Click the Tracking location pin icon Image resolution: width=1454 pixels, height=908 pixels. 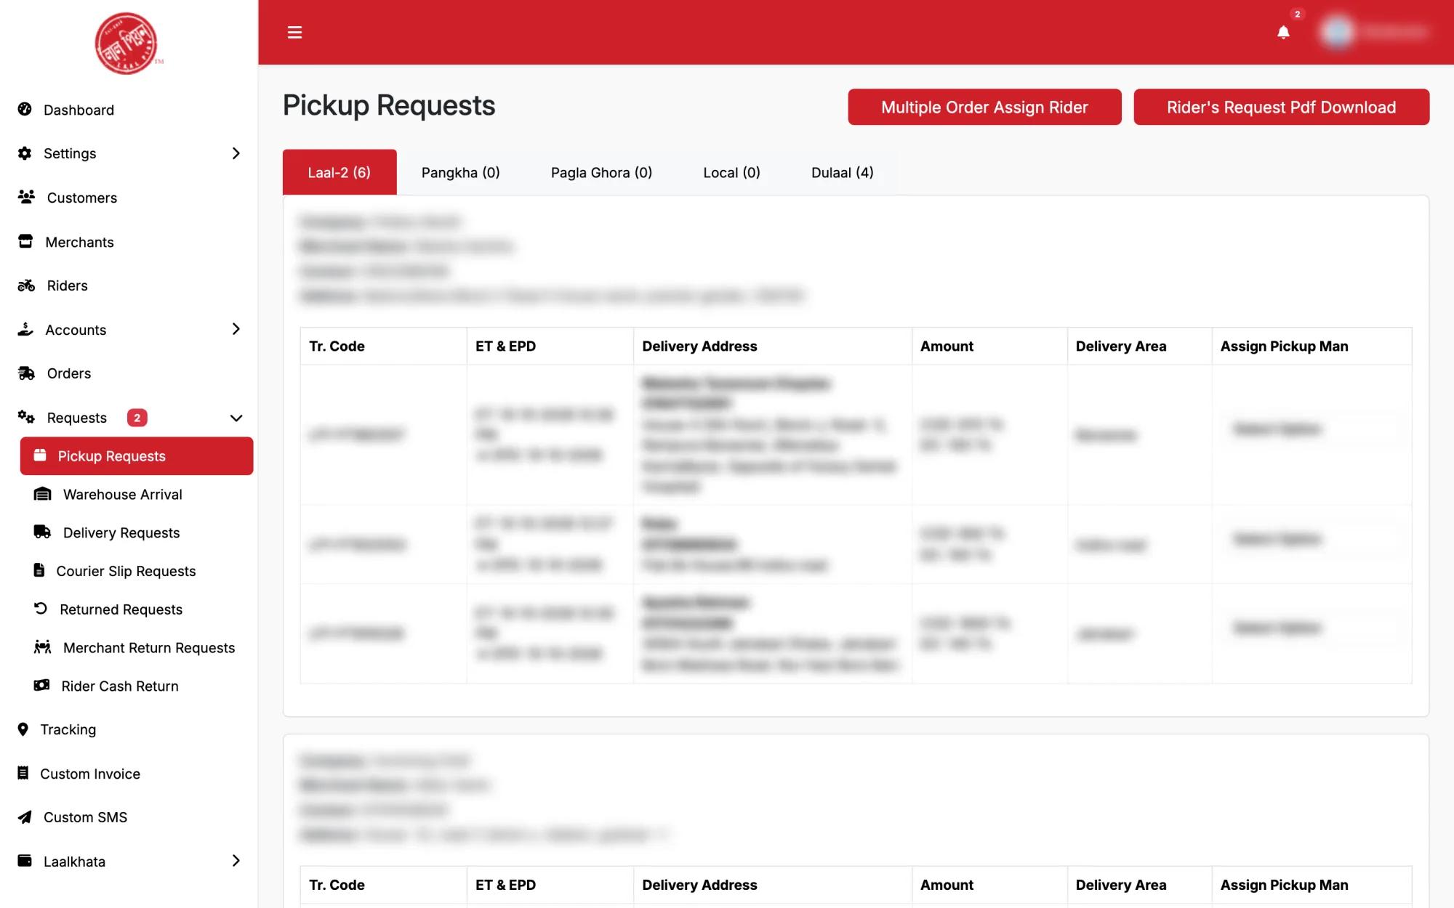(23, 729)
